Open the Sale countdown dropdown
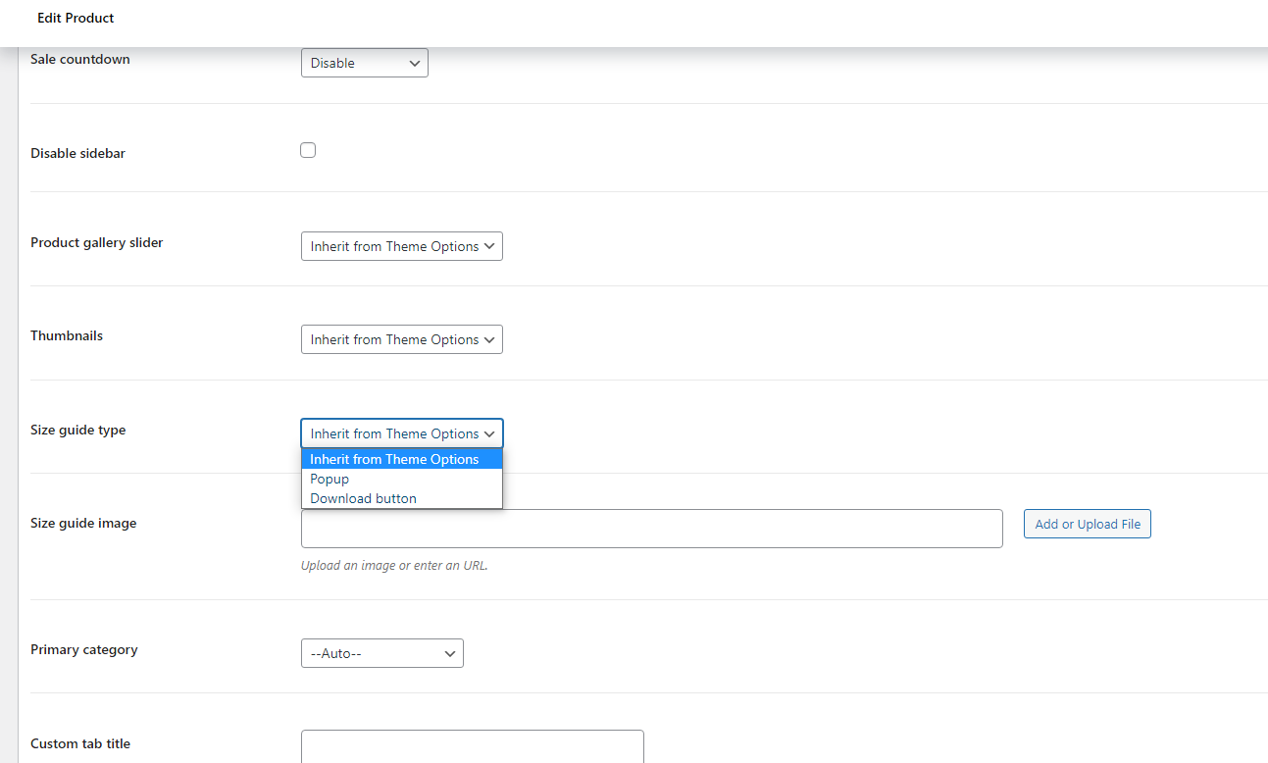This screenshot has height=763, width=1268. [364, 63]
